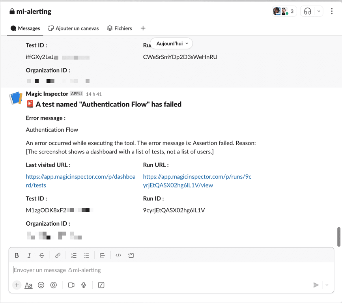Focus the Envoyer un message input
Screen dimensions: 342x303
click(x=171, y=270)
